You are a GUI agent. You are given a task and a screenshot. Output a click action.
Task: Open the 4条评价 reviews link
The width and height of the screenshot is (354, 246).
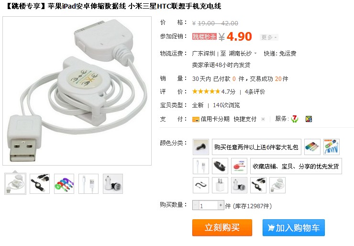click(255, 92)
